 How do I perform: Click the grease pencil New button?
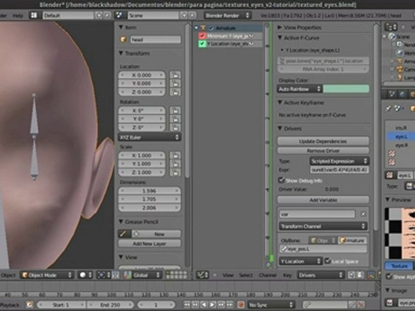tap(156, 234)
